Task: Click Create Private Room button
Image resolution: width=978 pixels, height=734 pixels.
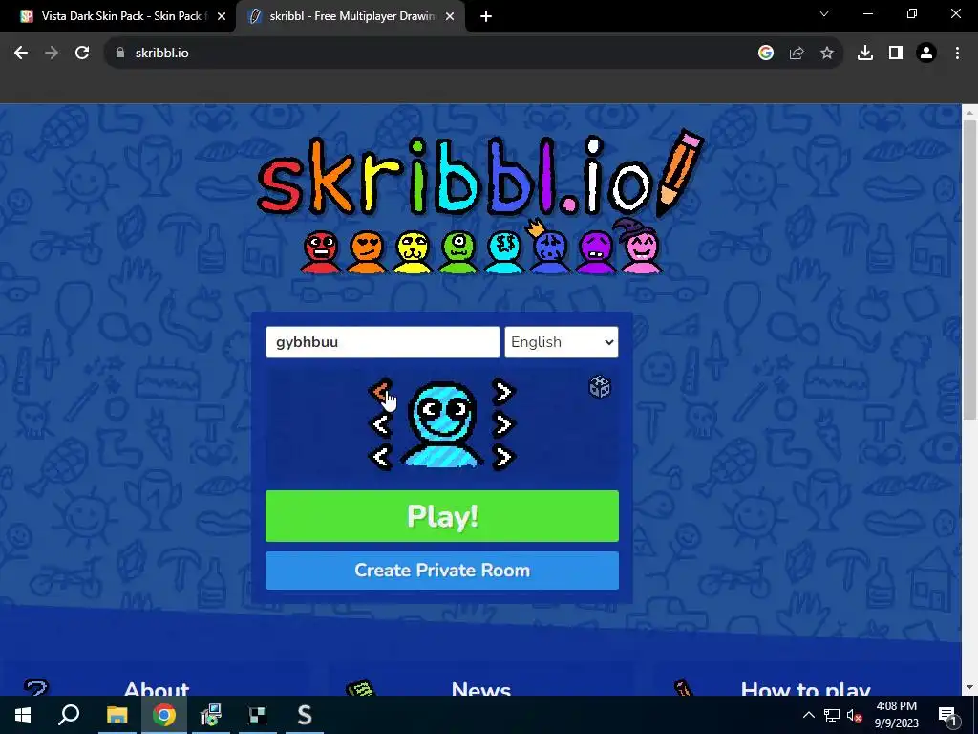Action: pyautogui.click(x=441, y=571)
